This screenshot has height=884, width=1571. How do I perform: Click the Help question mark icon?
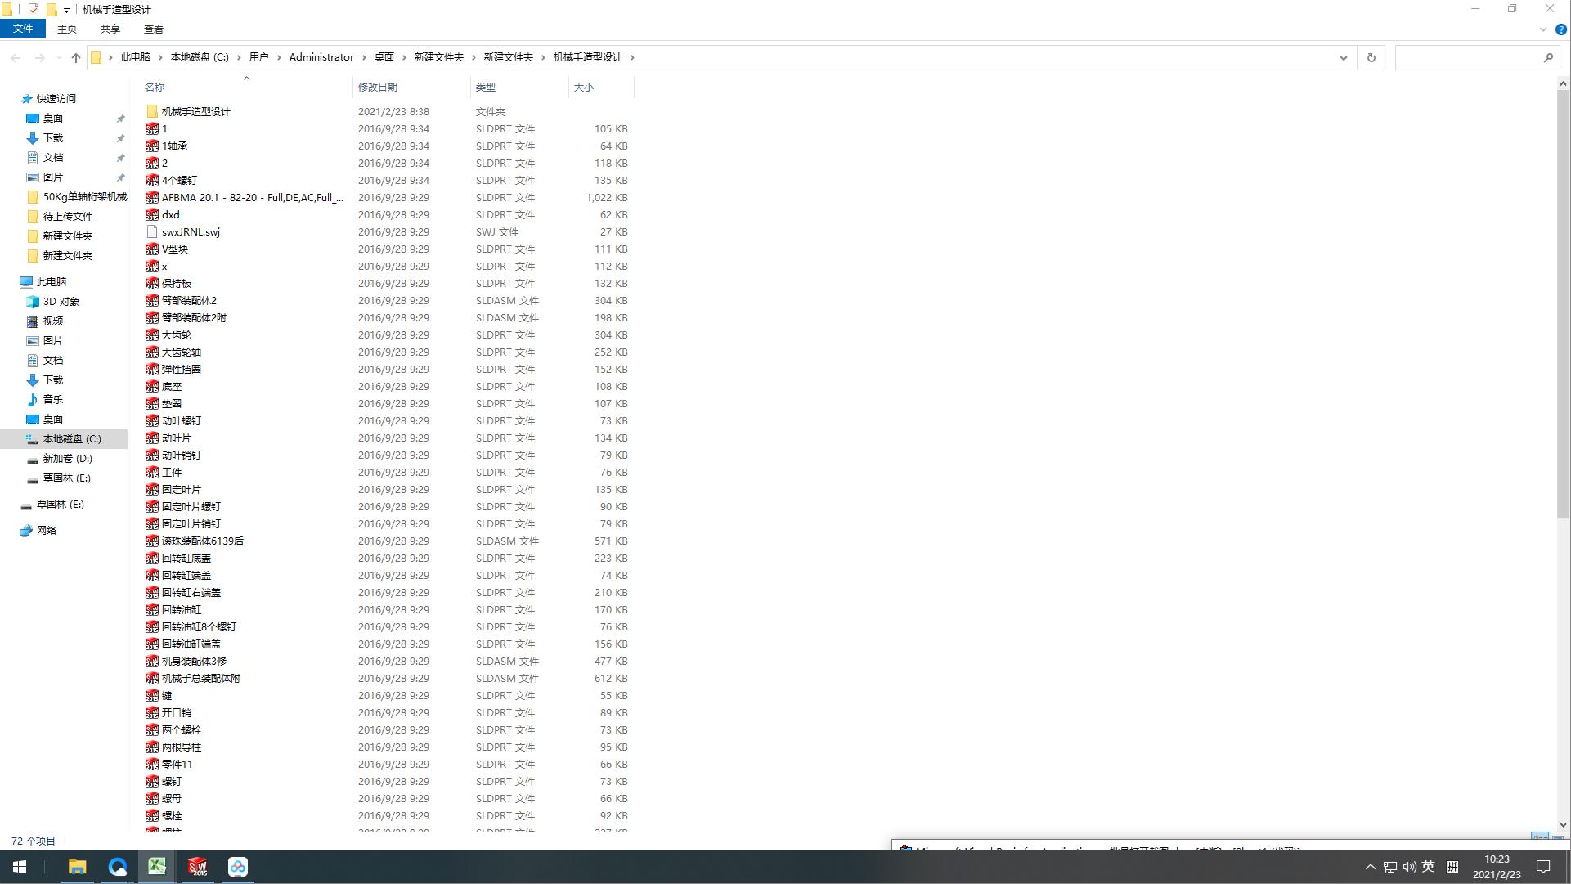1560,29
